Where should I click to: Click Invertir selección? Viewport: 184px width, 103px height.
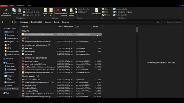(120, 15)
